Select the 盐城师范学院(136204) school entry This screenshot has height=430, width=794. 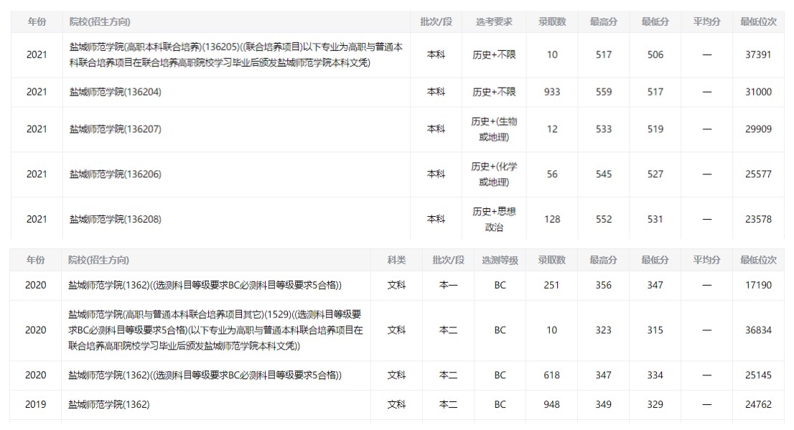(x=115, y=92)
